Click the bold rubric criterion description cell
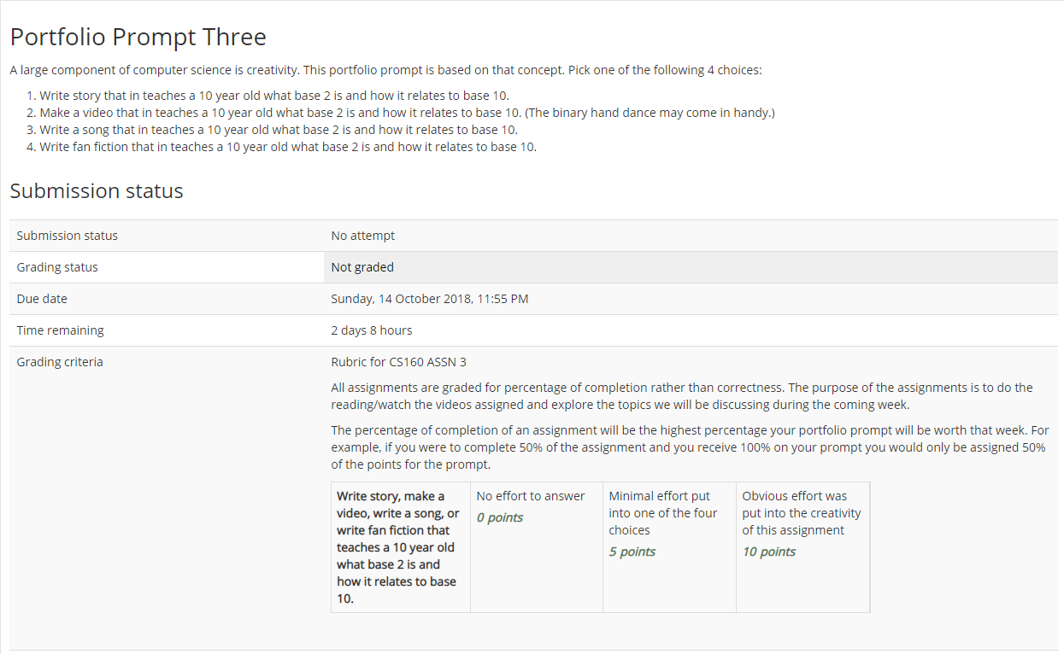The height and width of the screenshot is (654, 1064). pyautogui.click(x=401, y=547)
